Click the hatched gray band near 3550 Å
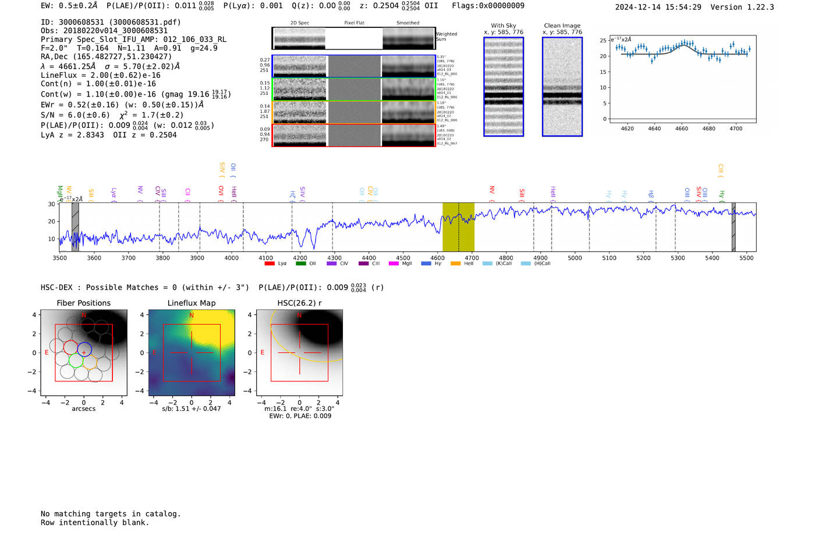The width and height of the screenshot is (815, 554). tap(75, 227)
